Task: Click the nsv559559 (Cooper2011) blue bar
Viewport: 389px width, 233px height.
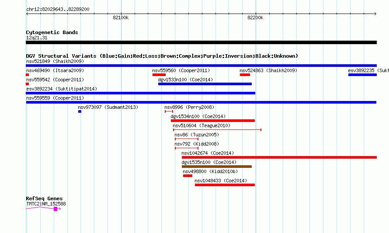Action: click(201, 102)
